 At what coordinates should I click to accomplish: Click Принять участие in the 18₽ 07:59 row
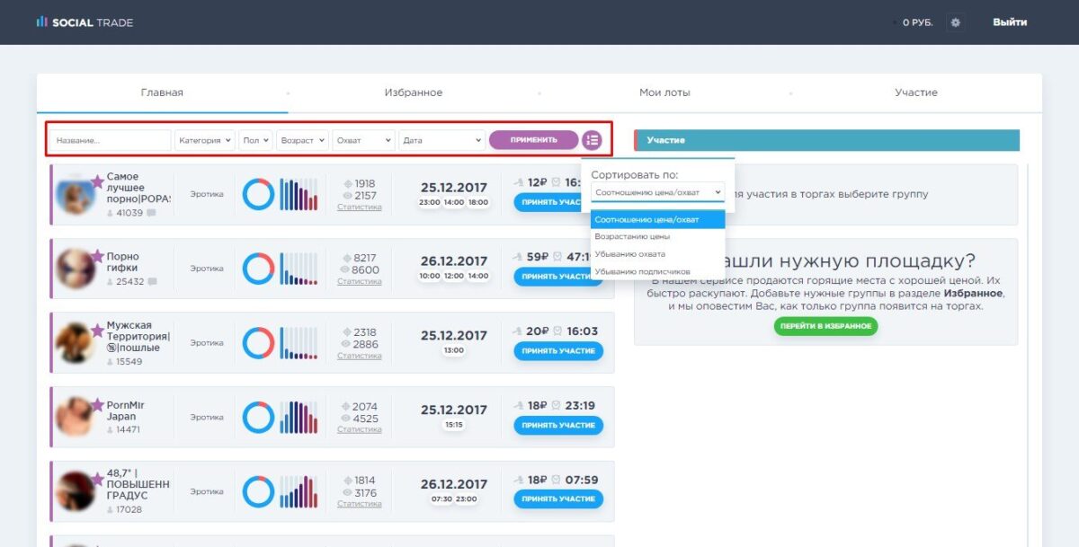(558, 498)
